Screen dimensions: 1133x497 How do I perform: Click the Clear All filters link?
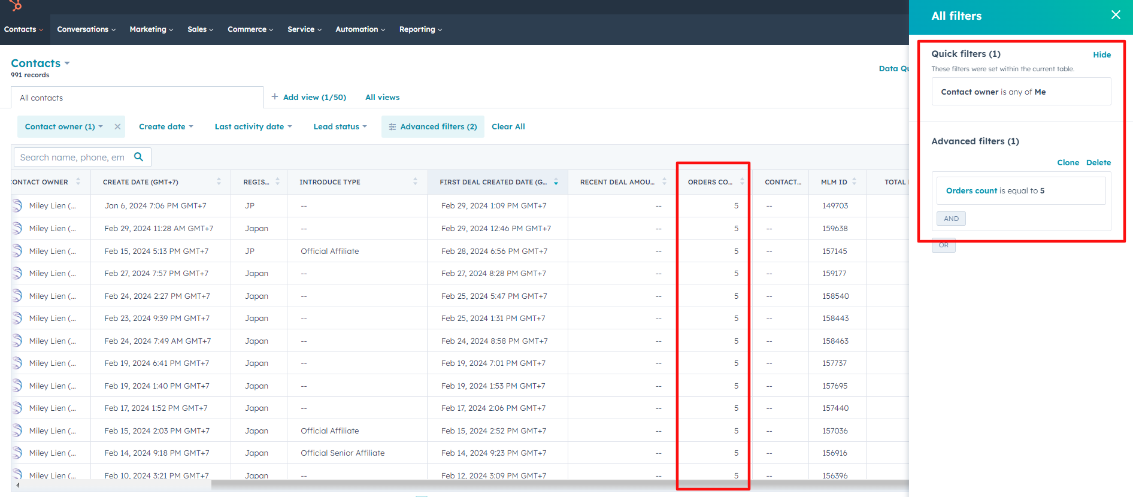pyautogui.click(x=508, y=126)
